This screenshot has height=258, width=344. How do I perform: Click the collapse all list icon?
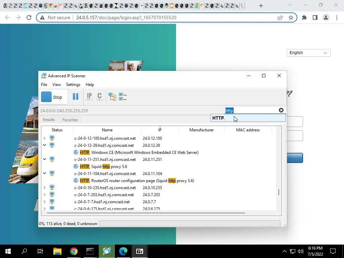[123, 96]
